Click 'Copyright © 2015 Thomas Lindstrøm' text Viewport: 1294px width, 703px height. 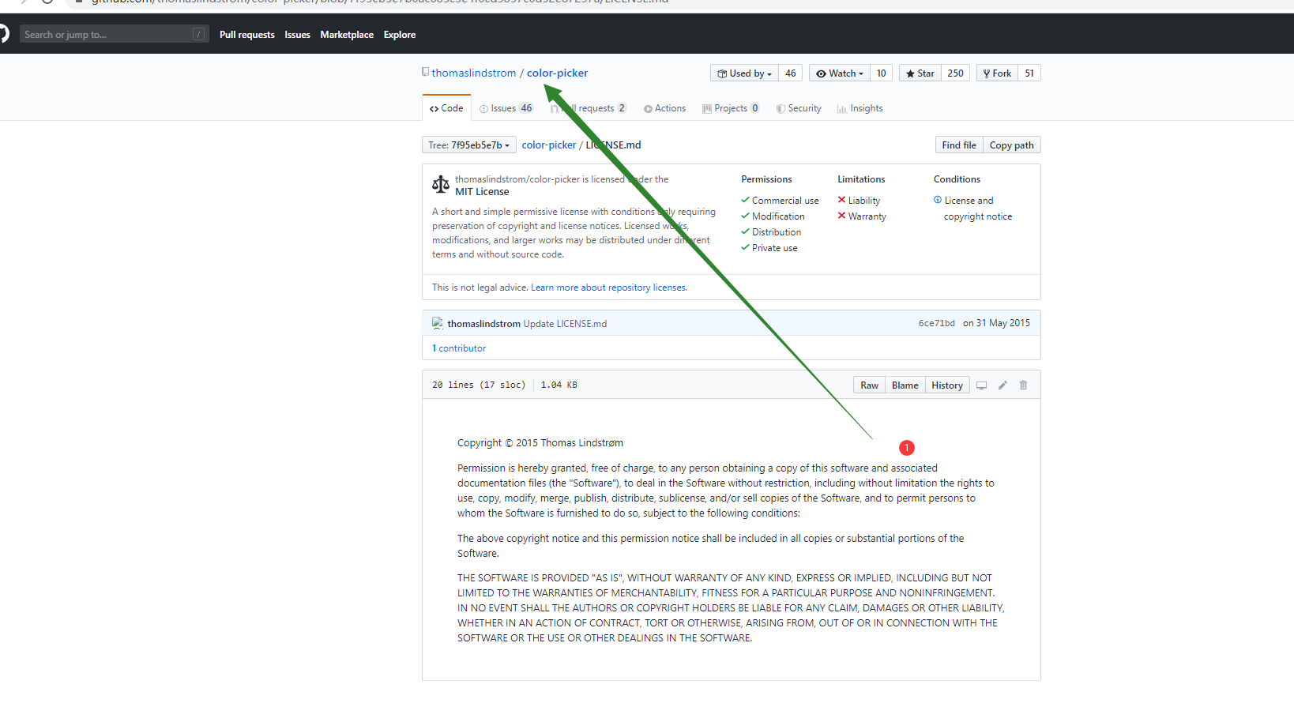540,443
